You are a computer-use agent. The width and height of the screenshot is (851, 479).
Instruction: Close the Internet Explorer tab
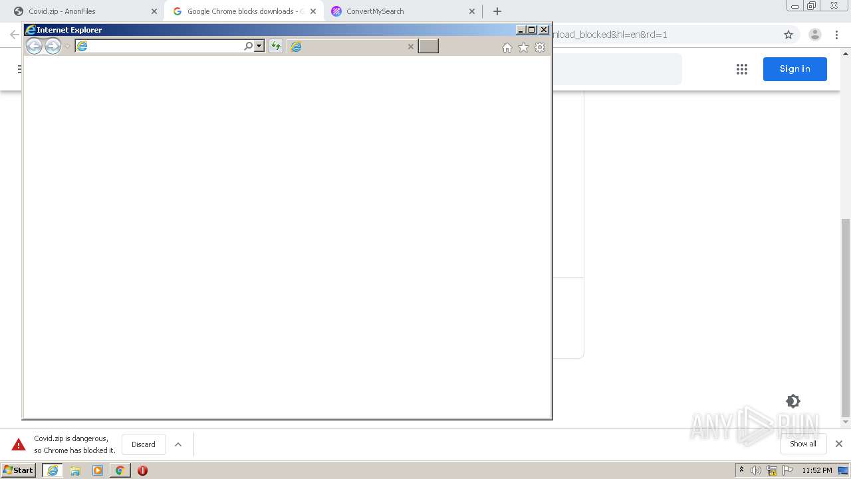(x=410, y=47)
